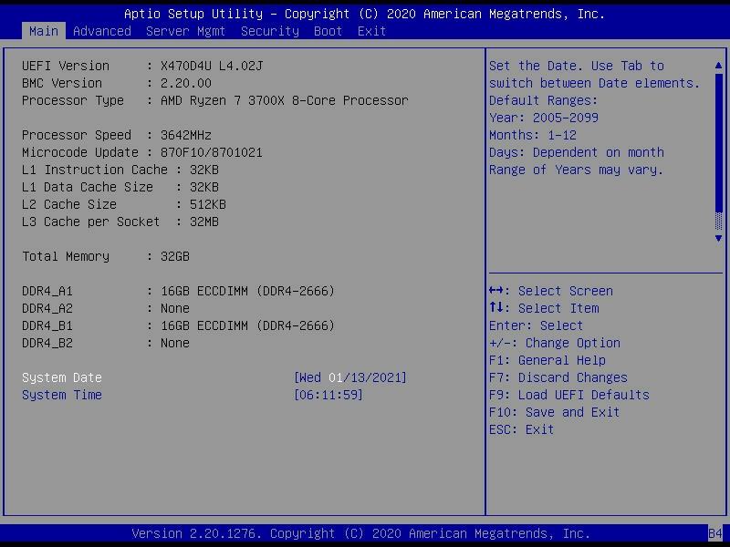This screenshot has width=730, height=547.
Task: Click the DDR4_A2 None slot row
Action: pyautogui.click(x=106, y=308)
